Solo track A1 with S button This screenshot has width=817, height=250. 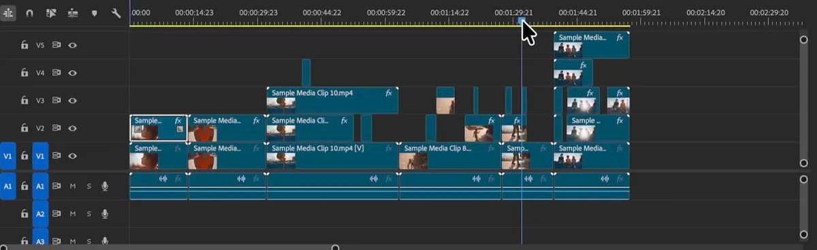(x=89, y=185)
